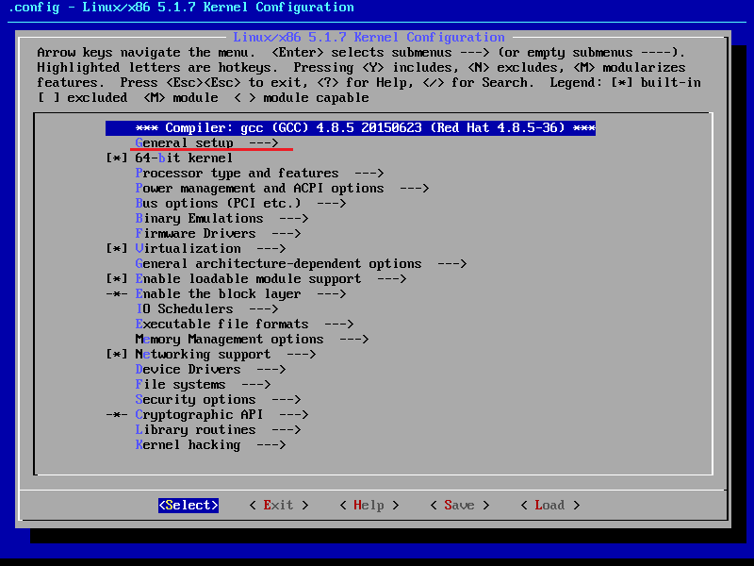Expand IO Schedulers submenu arrow
Image resolution: width=754 pixels, height=566 pixels.
tap(264, 309)
